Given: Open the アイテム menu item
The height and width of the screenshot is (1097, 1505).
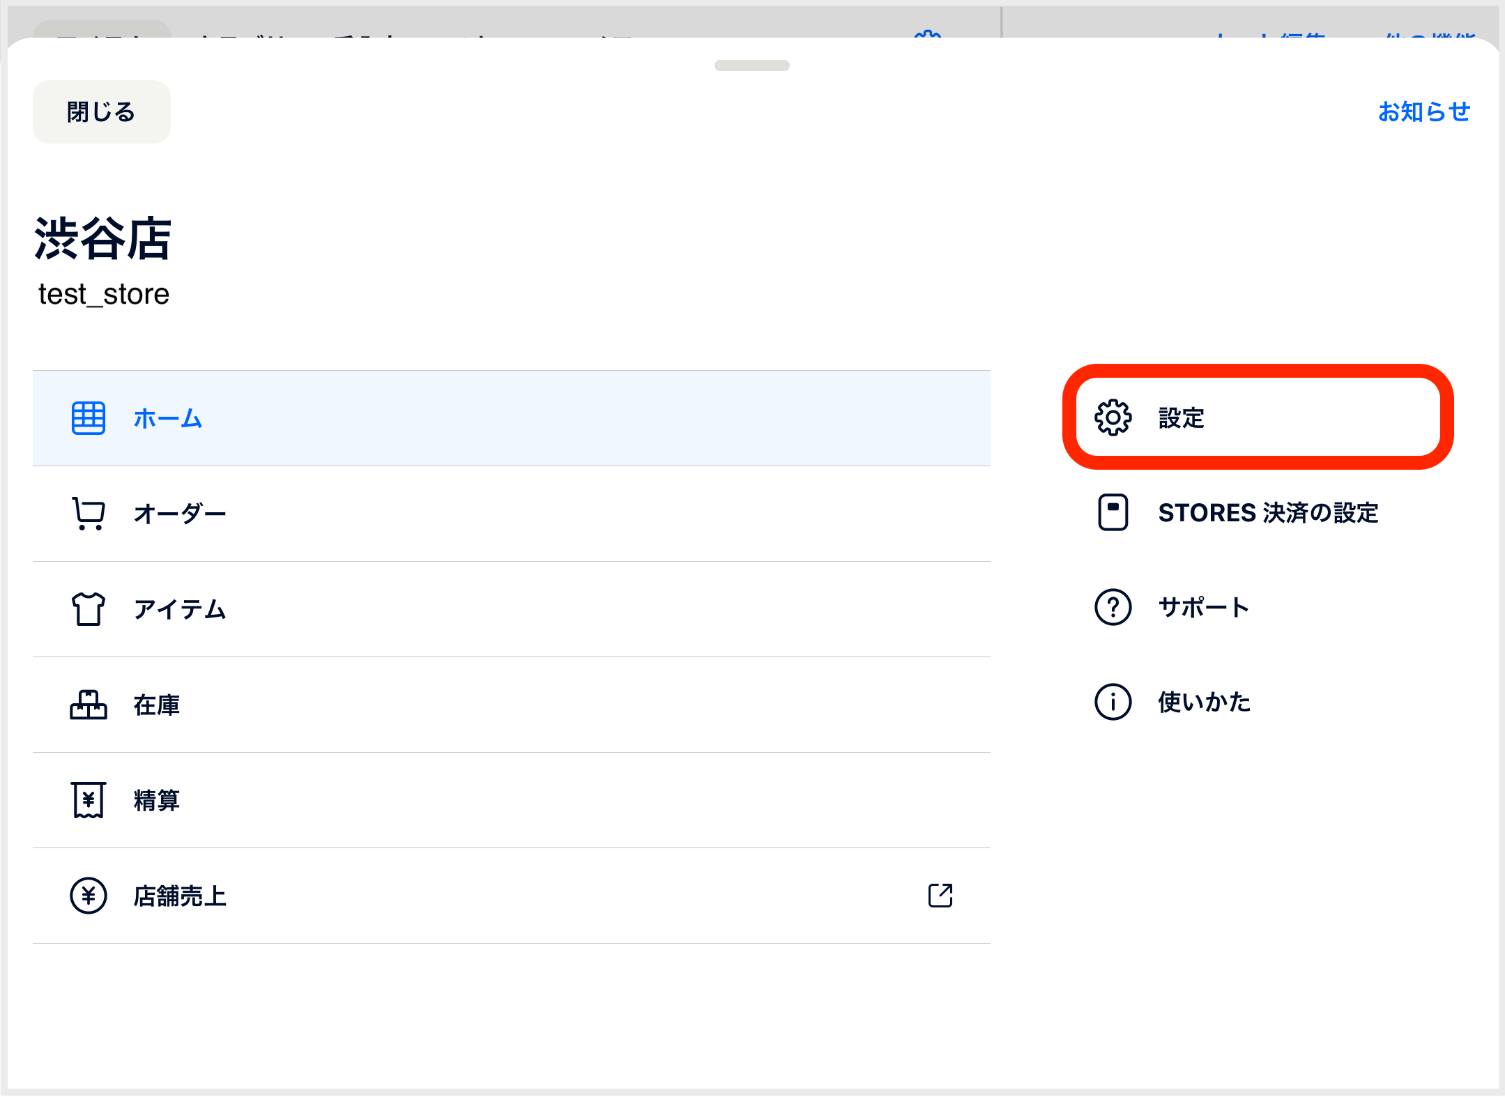Looking at the screenshot, I should [512, 609].
